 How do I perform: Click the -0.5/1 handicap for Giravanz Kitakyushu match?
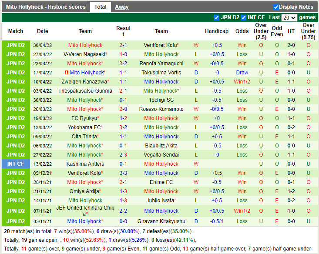tap(217, 221)
